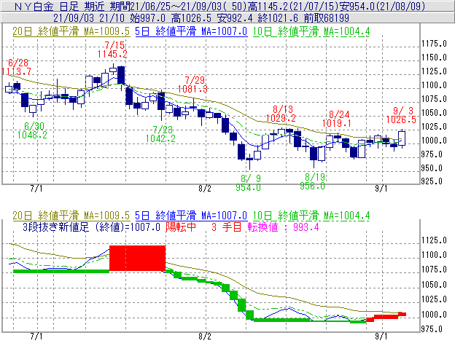Click the 925.0 price axis label
455x346 pixels.
(x=432, y=181)
